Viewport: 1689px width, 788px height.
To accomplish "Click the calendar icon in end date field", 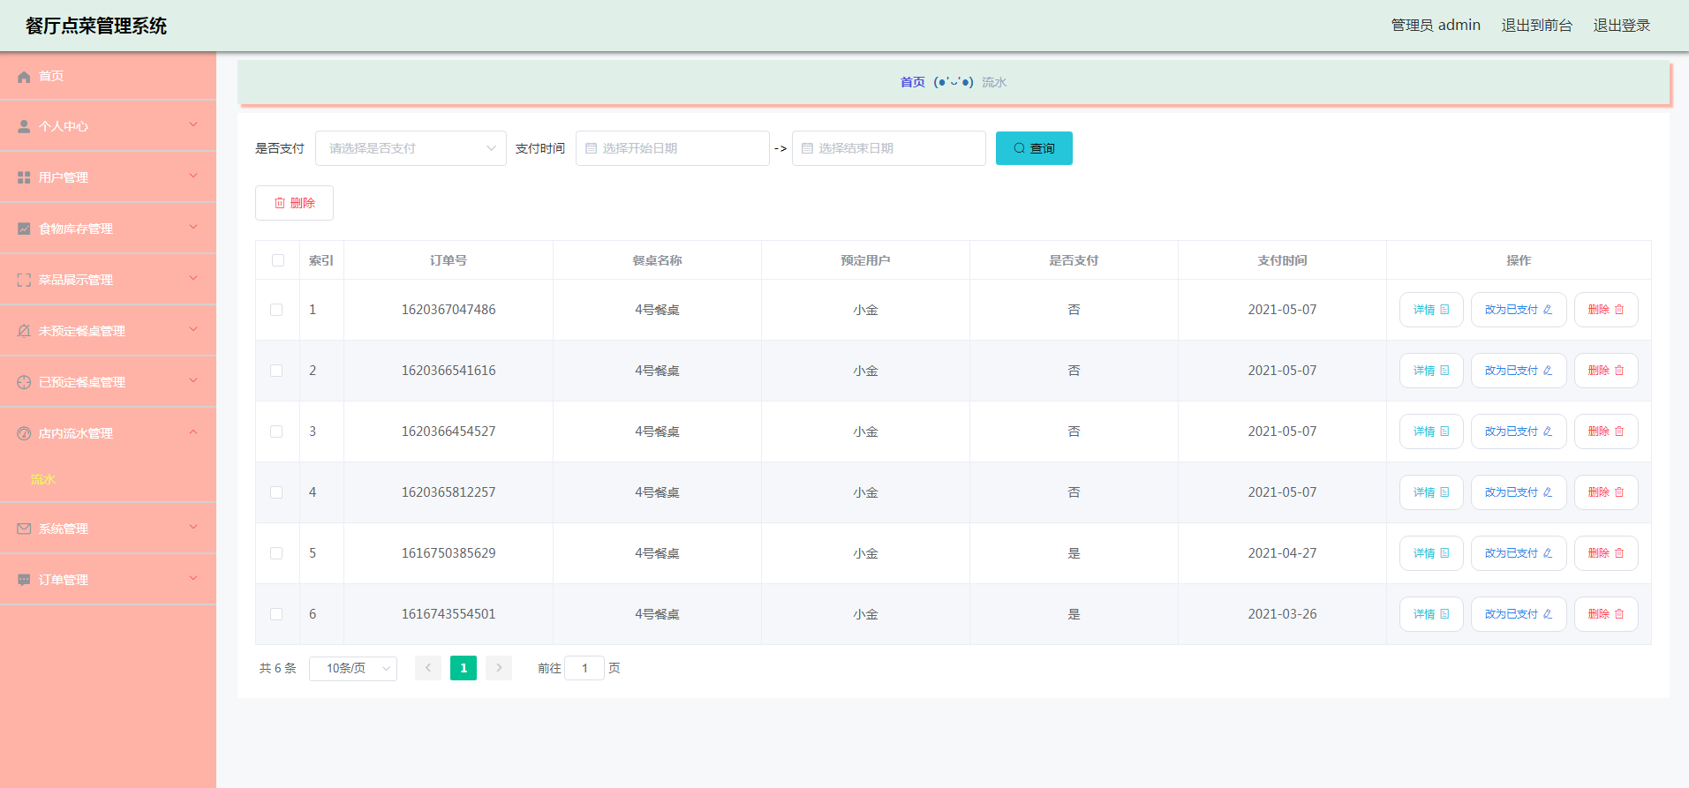I will 807,148.
